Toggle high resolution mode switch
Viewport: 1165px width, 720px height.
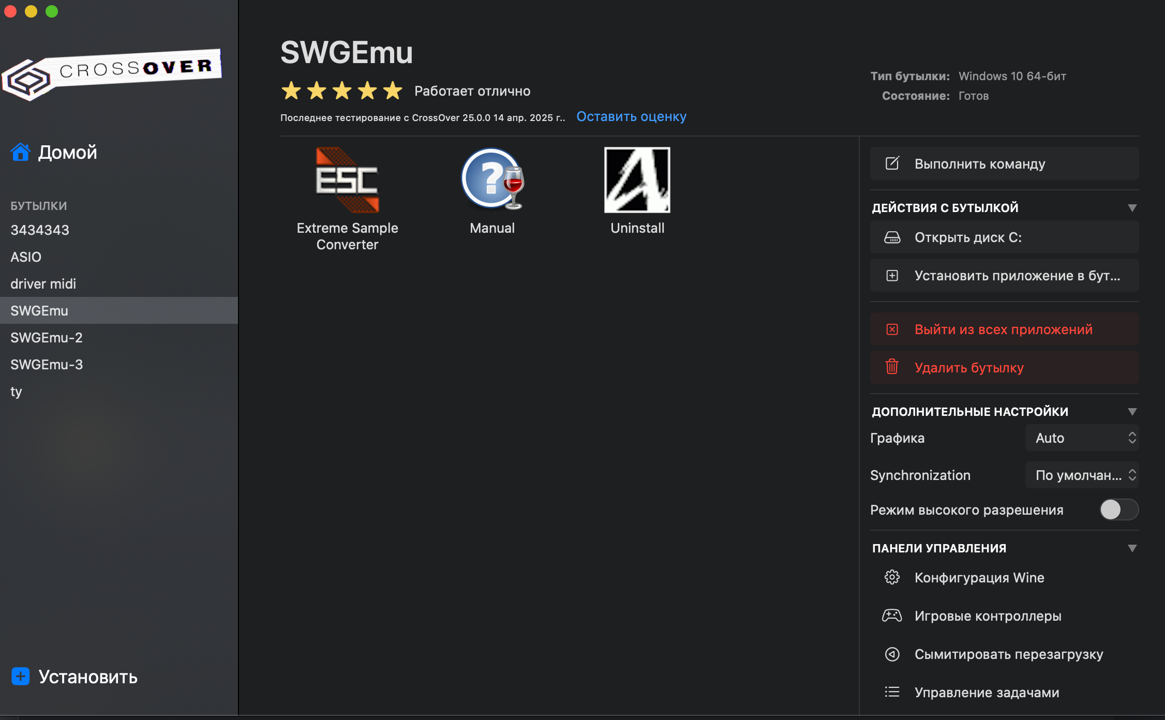(1118, 509)
